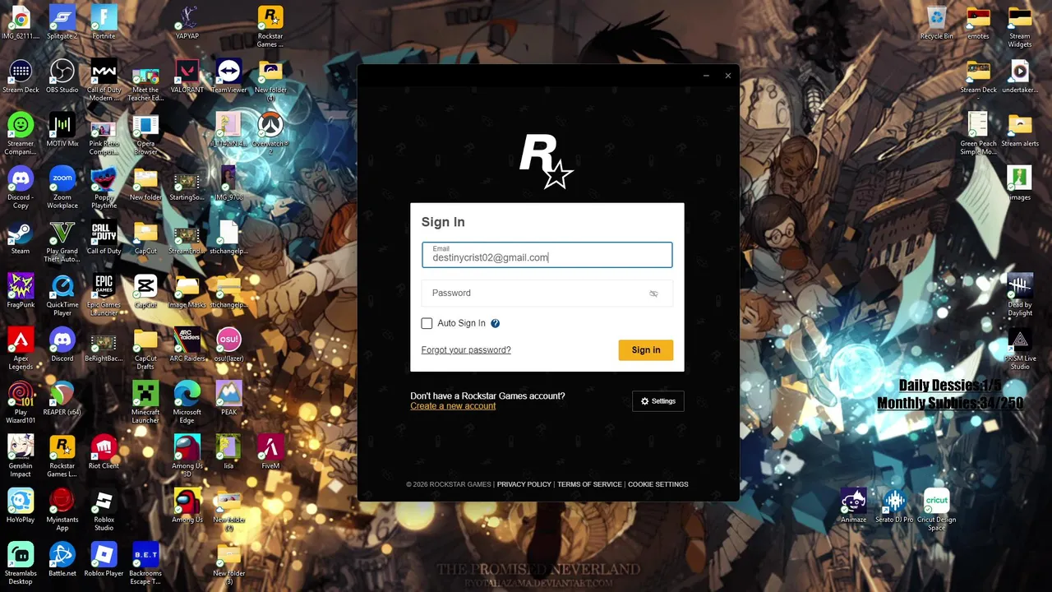Open launcher Settings button
The height and width of the screenshot is (592, 1052).
657,401
